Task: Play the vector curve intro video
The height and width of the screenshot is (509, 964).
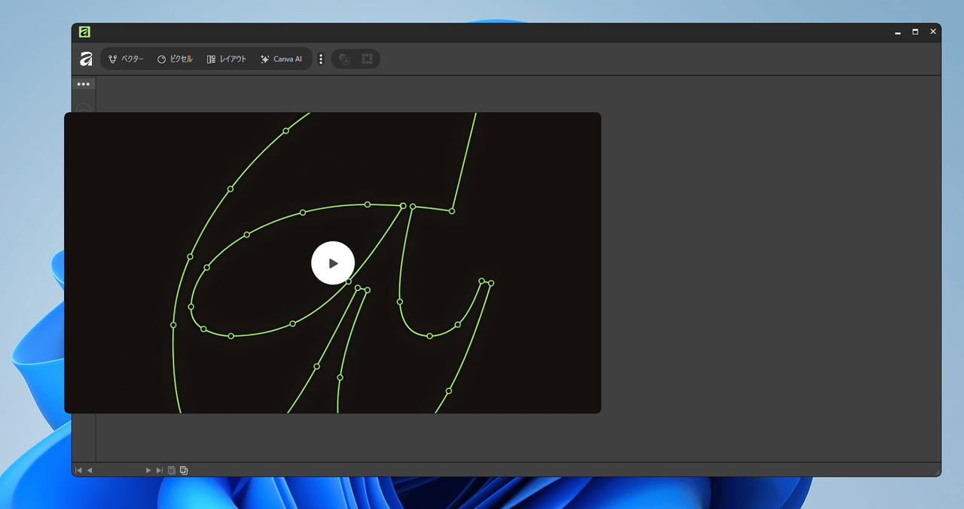Action: (333, 263)
